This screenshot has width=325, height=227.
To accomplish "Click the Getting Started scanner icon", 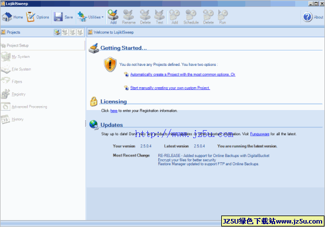I will coord(94,48).
